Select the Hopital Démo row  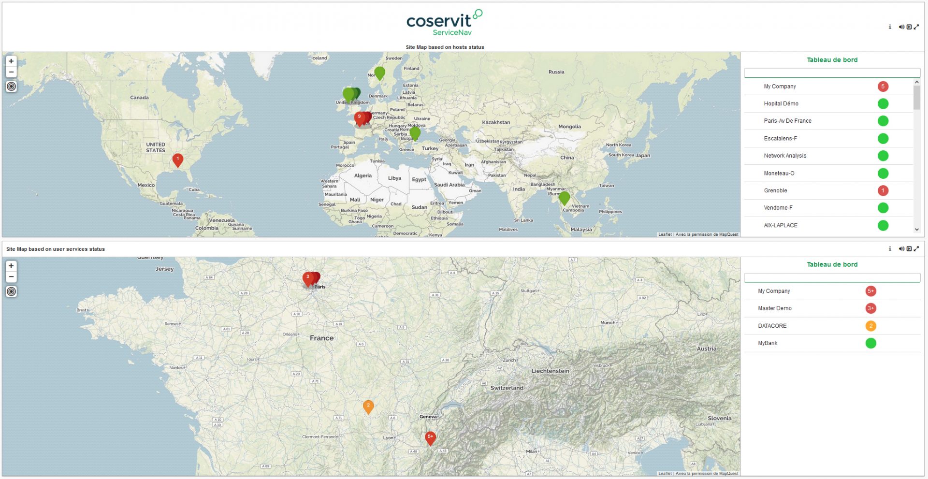[x=828, y=103]
